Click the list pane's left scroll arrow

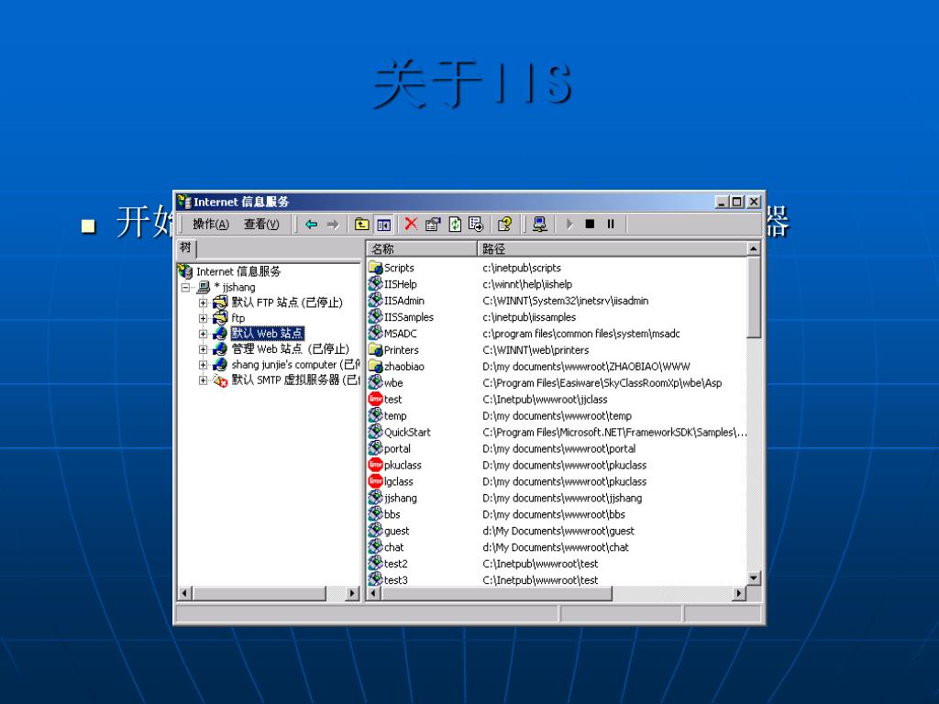(x=374, y=593)
